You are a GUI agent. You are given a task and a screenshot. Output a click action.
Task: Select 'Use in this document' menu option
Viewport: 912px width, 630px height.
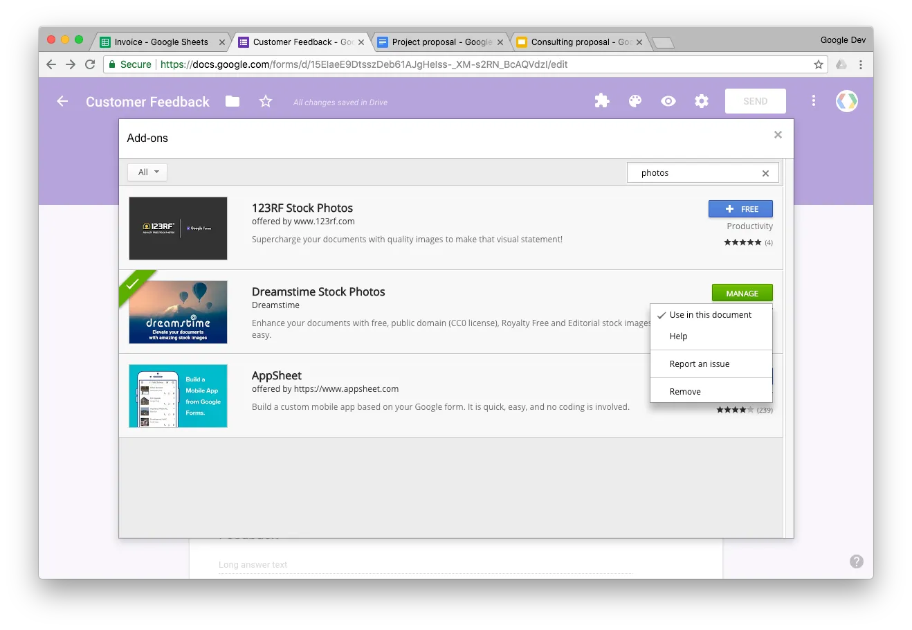(711, 315)
